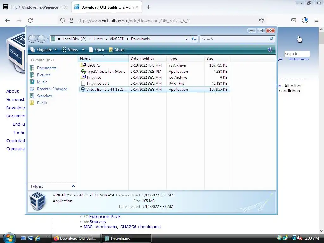Expand the address bar history dropdown
This screenshot has width=324, height=243.
point(187,39)
